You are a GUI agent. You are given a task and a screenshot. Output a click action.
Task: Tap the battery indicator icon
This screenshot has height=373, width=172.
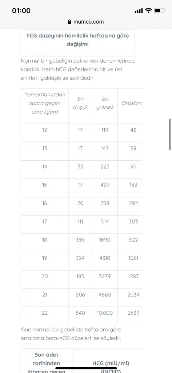[x=160, y=11]
